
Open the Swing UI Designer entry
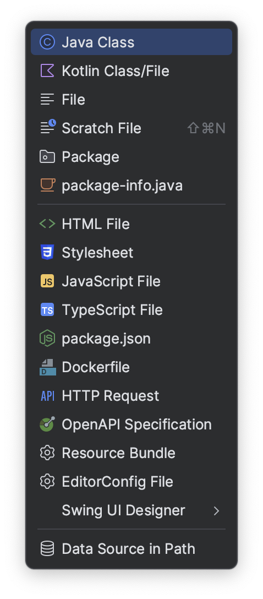131,510
